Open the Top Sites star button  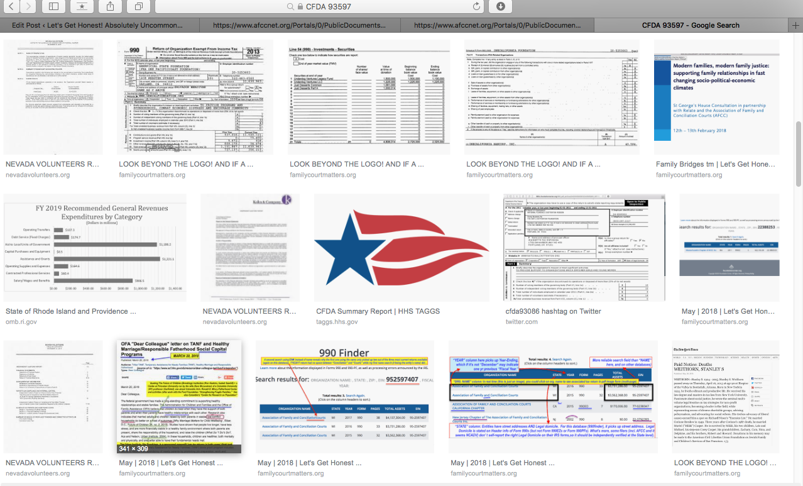(83, 6)
